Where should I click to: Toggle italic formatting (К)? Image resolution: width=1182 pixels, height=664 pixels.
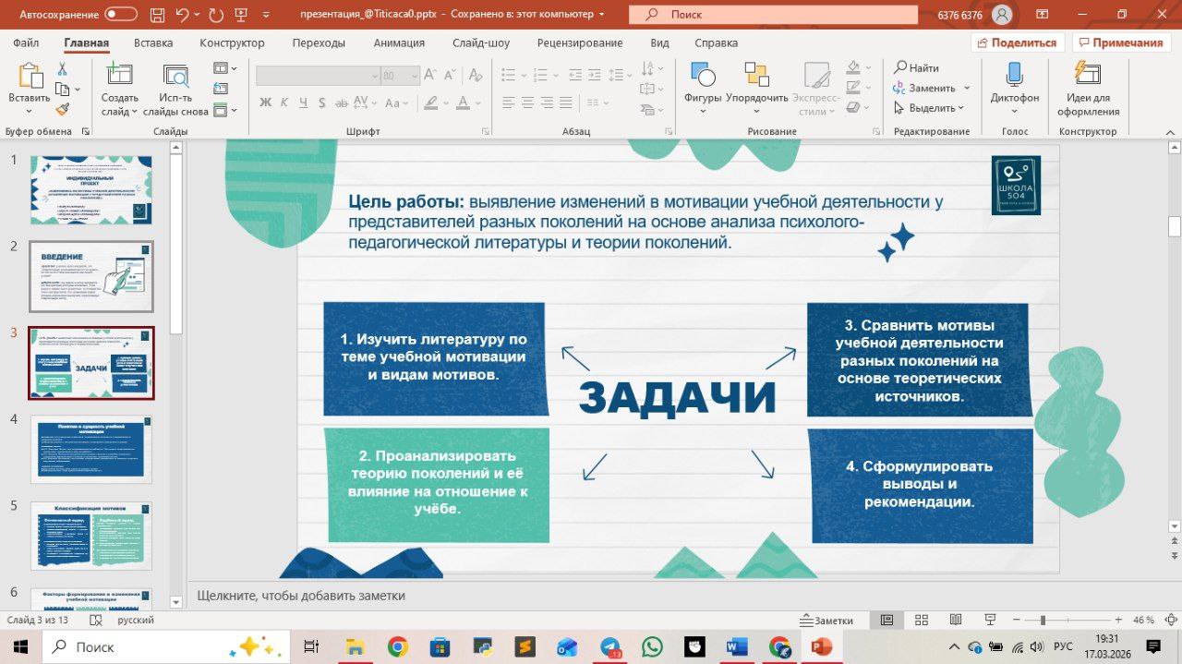click(x=285, y=103)
